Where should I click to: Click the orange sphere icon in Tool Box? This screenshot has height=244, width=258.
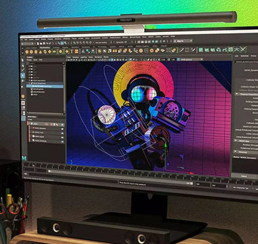[x=23, y=96]
